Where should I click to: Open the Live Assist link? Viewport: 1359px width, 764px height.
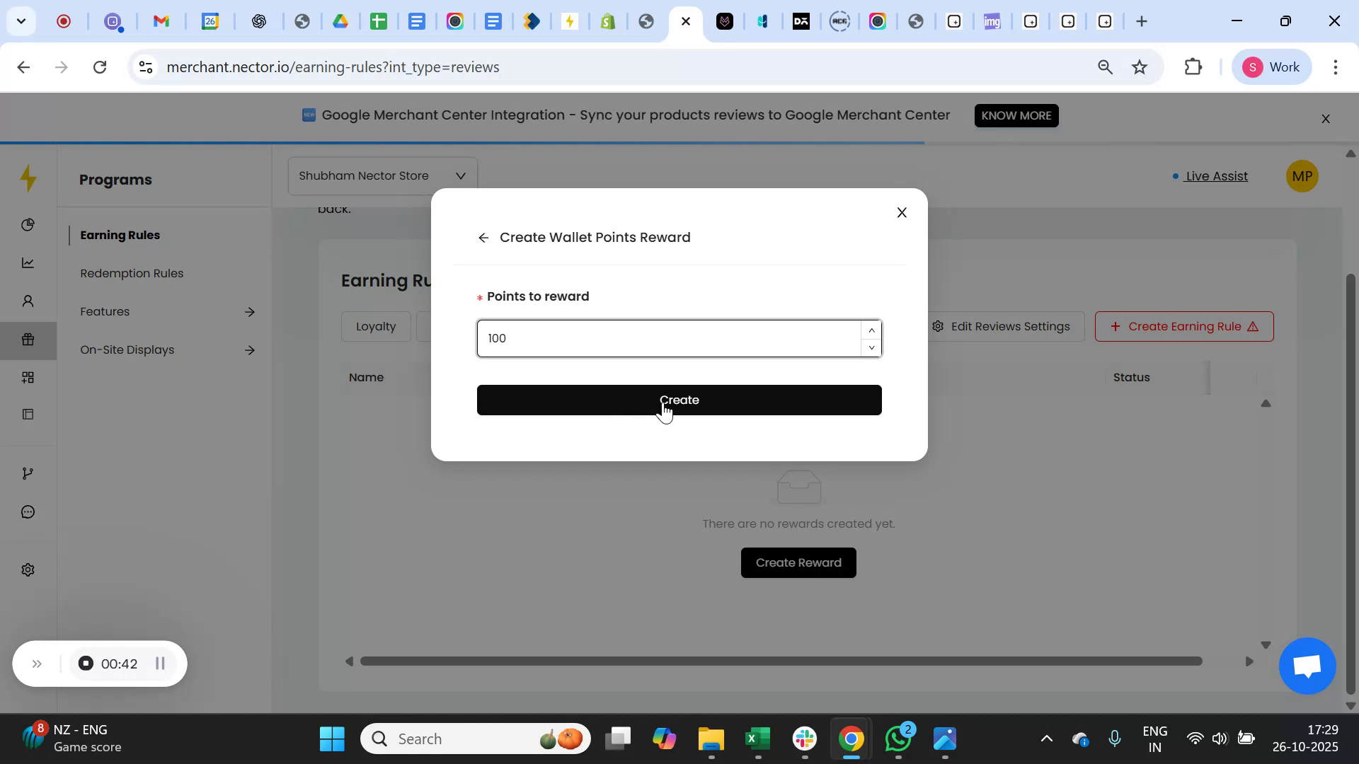[1215, 176]
